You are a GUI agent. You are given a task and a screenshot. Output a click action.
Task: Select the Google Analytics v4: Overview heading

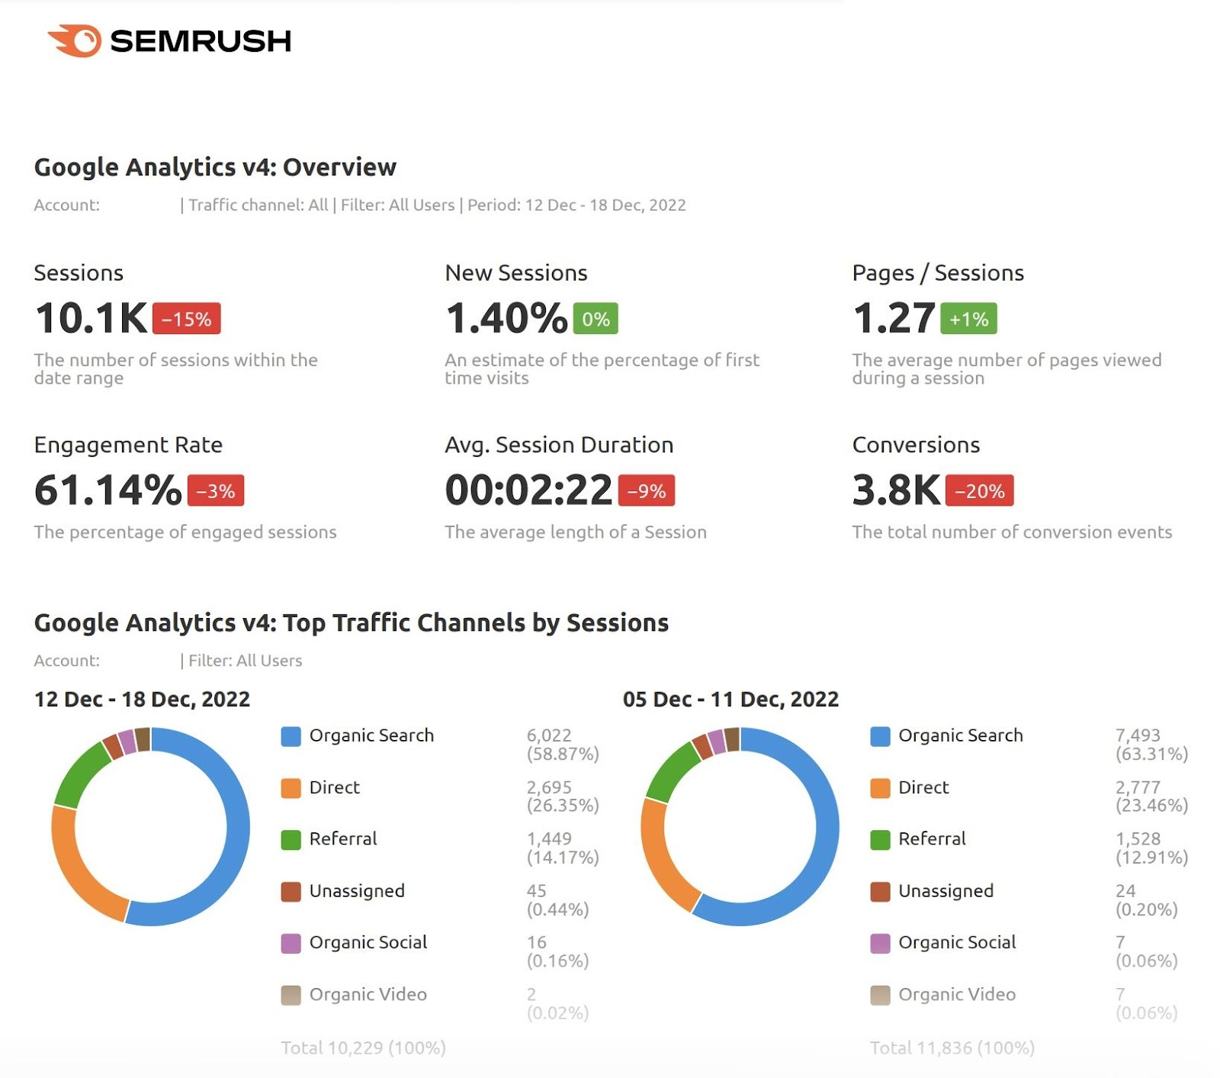click(216, 166)
